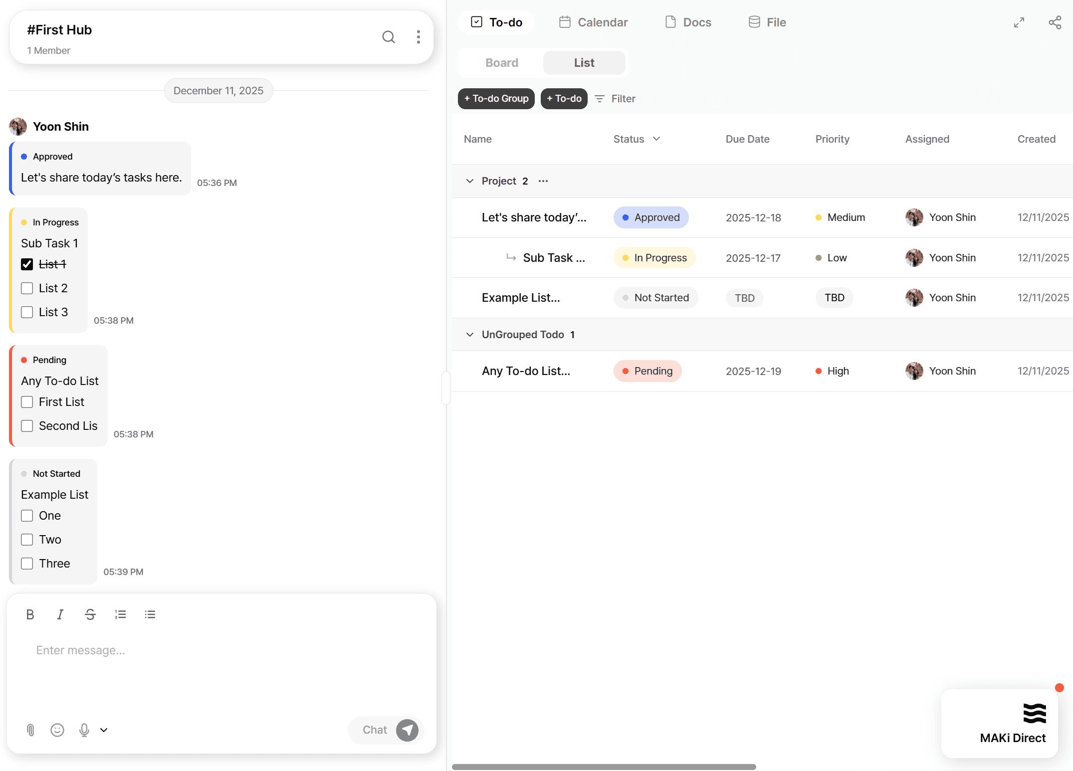This screenshot has height=771, width=1073.
Task: Apply strikethrough formatting in message editor
Action: pos(90,614)
